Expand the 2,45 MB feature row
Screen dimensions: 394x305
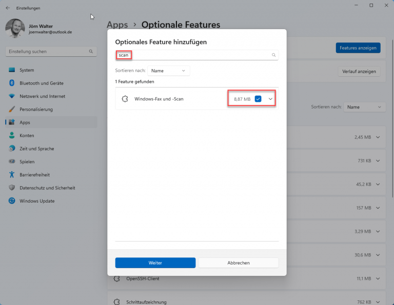click(378, 137)
